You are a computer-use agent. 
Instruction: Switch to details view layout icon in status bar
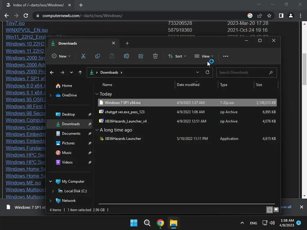tap(270, 210)
